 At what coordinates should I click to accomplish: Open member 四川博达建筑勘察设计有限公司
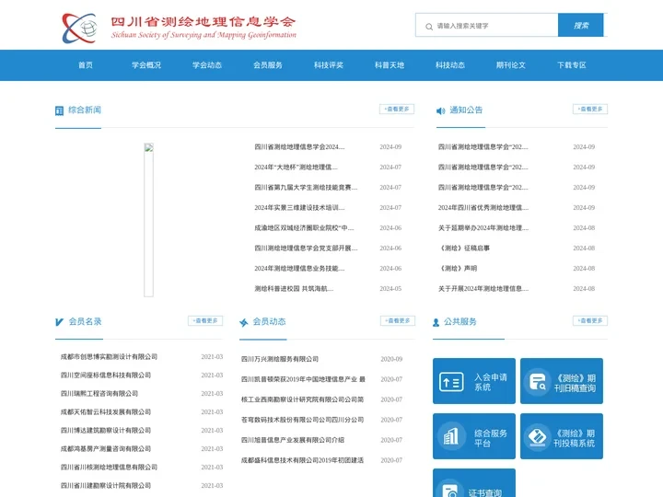(106, 431)
